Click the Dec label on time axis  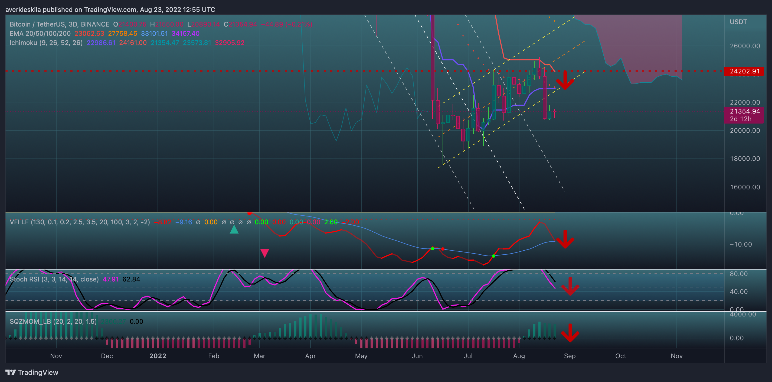coord(107,356)
